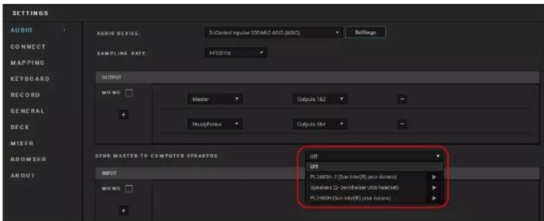
Task: Click the Settings window title
Action: point(30,13)
